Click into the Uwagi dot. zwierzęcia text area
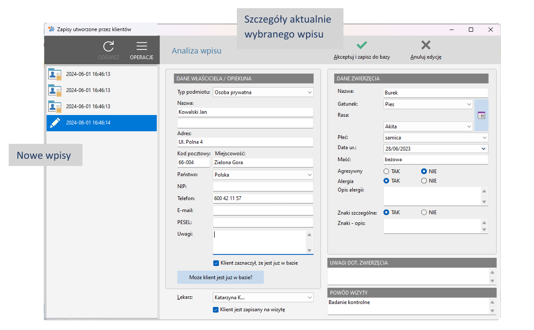Screen dimensions: 534x330 click(x=408, y=276)
